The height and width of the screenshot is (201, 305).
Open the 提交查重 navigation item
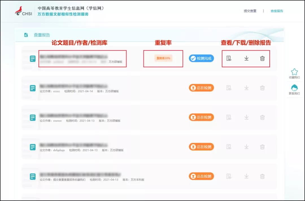pos(250,11)
